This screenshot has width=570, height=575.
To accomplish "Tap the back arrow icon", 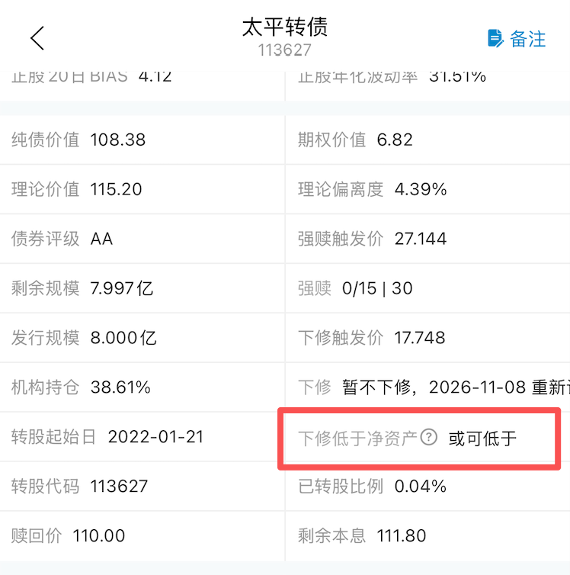I will tap(37, 37).
